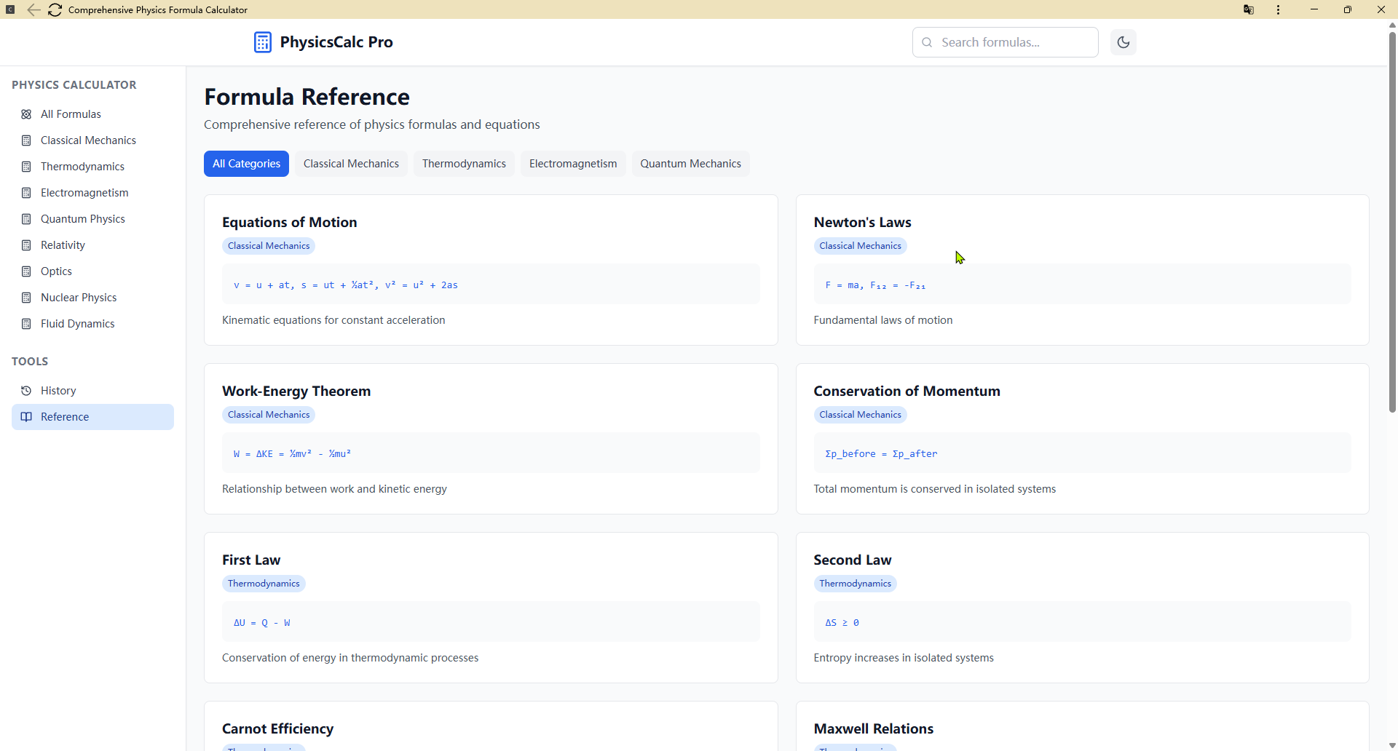
Task: Open Quantum Physics in the sidebar
Action: point(92,219)
